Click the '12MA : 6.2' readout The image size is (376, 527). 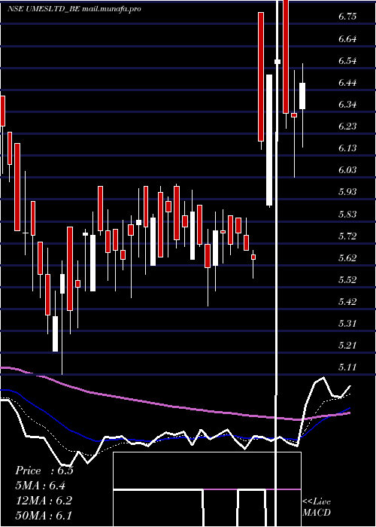click(x=44, y=501)
